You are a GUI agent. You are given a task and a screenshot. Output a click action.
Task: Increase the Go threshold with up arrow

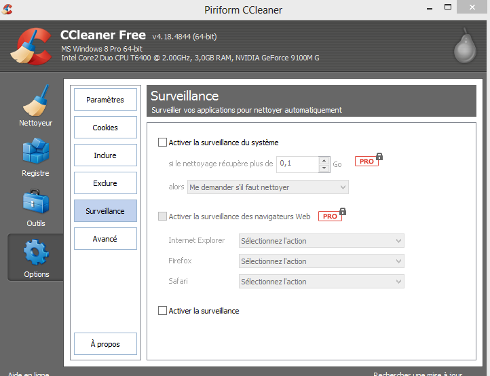[324, 161]
